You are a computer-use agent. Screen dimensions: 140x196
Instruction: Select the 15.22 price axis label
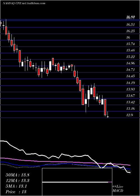(130, 57)
